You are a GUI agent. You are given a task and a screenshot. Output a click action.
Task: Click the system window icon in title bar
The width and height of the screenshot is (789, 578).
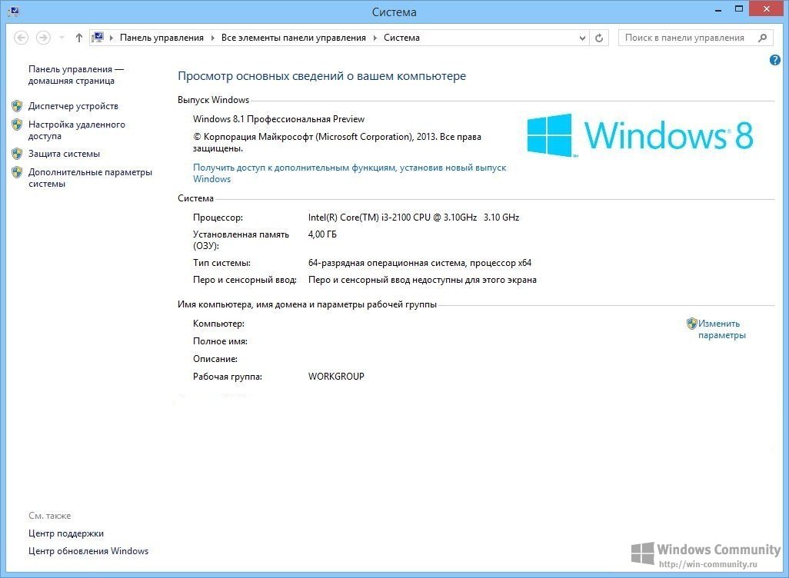[x=14, y=12]
